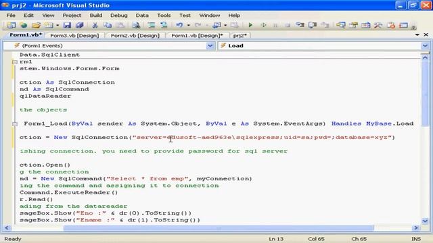Comment out the selected lines icon
Viewport: 433px width, 243px height.
(152, 26)
